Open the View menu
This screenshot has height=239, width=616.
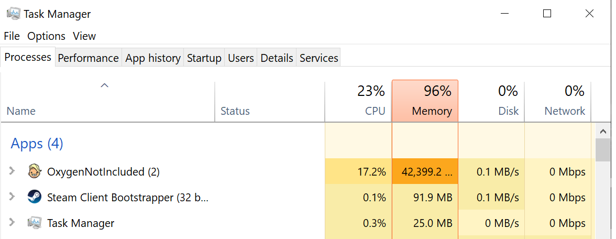click(84, 36)
